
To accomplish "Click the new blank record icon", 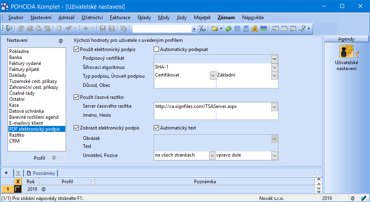I will [59, 29].
